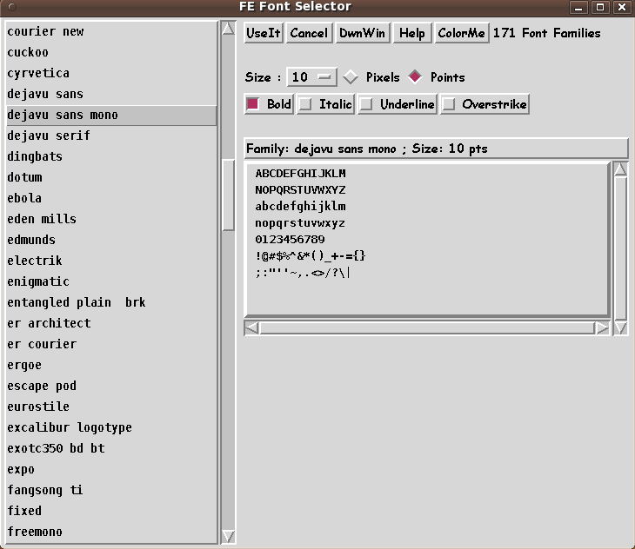
Task: Select 'freemono' font family
Action: tap(111, 532)
